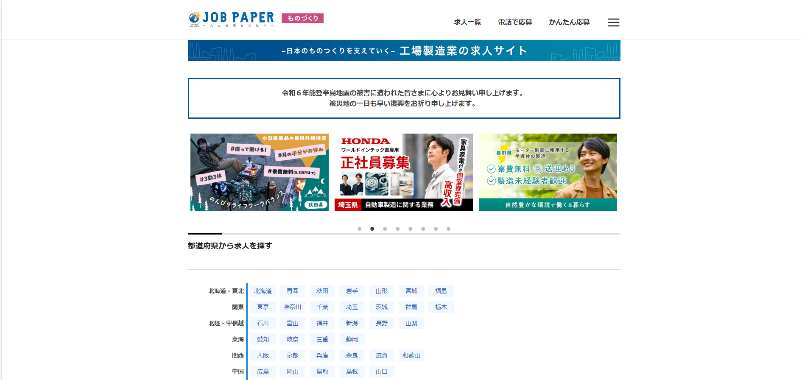Viewport: 802px width, 380px height.
Task: Pick 長野 from the Hokuriku row
Action: coord(382,323)
